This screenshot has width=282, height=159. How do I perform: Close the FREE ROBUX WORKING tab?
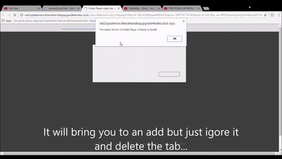(199, 8)
